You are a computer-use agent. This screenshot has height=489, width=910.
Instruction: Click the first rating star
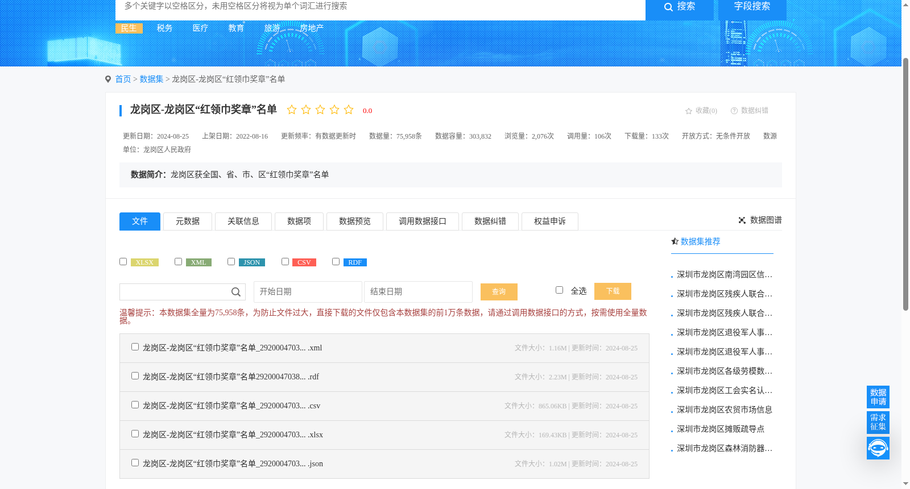pos(292,110)
